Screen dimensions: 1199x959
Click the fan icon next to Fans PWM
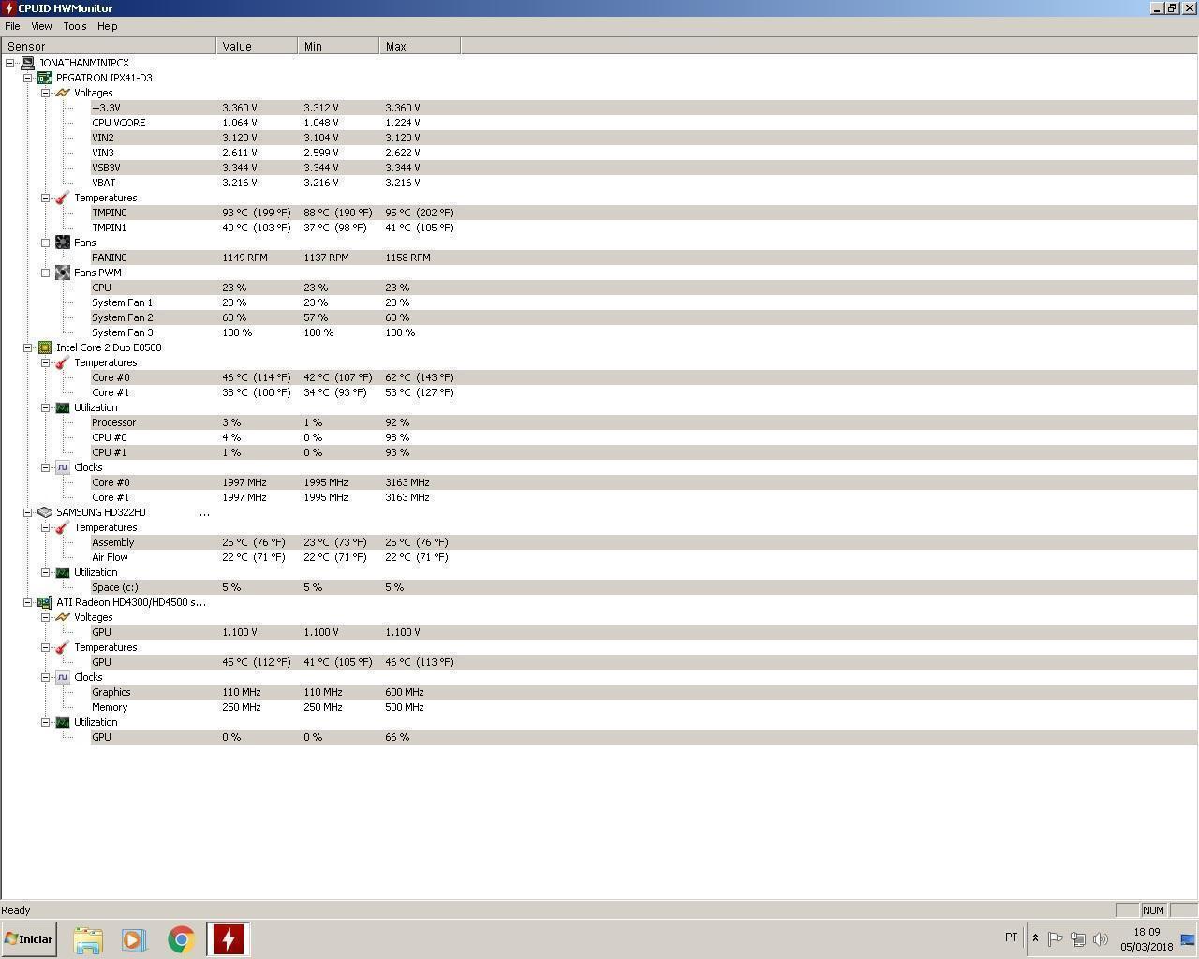click(x=63, y=273)
